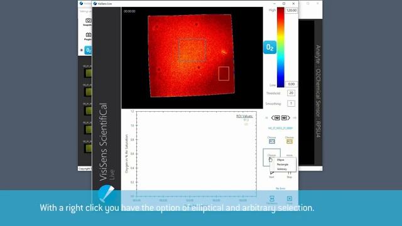
Task: Go to previous image with left eye arrow
Action: [x=276, y=118]
